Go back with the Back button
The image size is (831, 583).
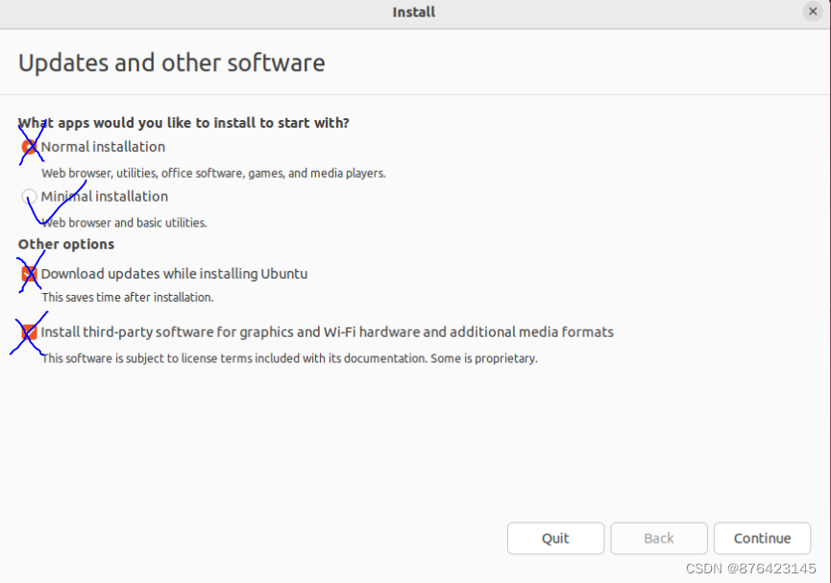click(x=659, y=539)
